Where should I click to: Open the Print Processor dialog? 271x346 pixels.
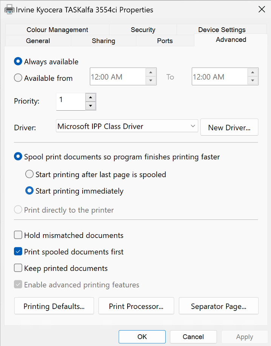[x=136, y=306]
